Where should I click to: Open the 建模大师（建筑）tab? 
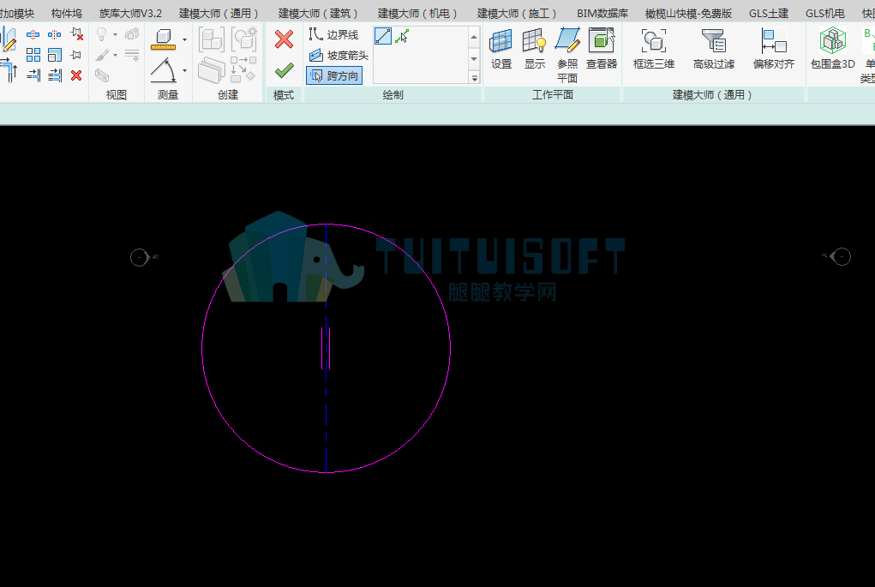pos(318,14)
